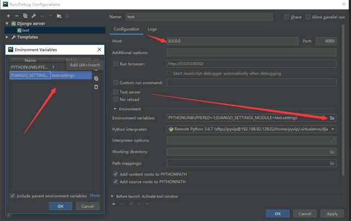Apply the run configuration changes
Screen dimensions: 351x221
point(332,214)
